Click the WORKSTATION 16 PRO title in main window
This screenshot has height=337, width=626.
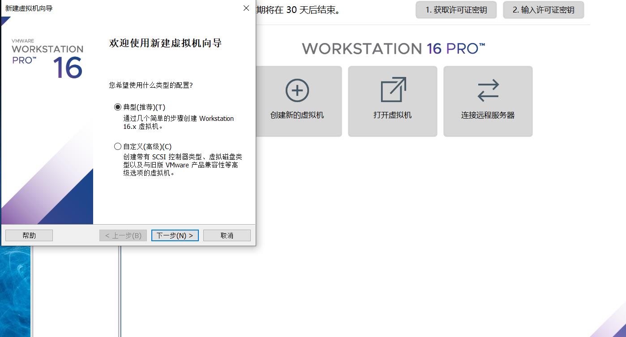coord(394,48)
